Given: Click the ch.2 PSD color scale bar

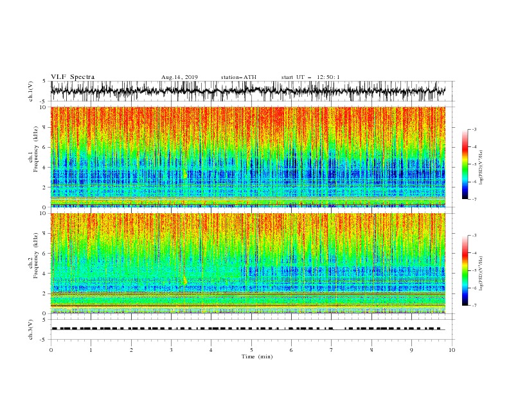Looking at the screenshot, I should (465, 270).
